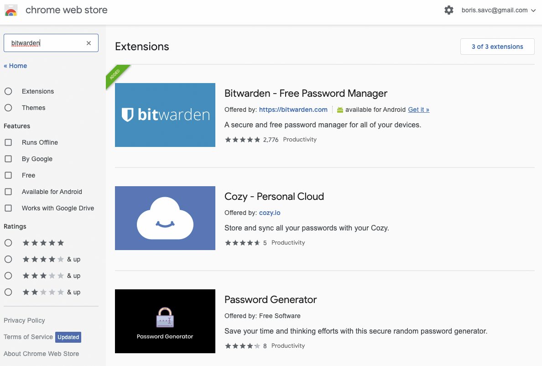Click the 3 of 3 extensions button
The width and height of the screenshot is (542, 366).
pos(497,47)
